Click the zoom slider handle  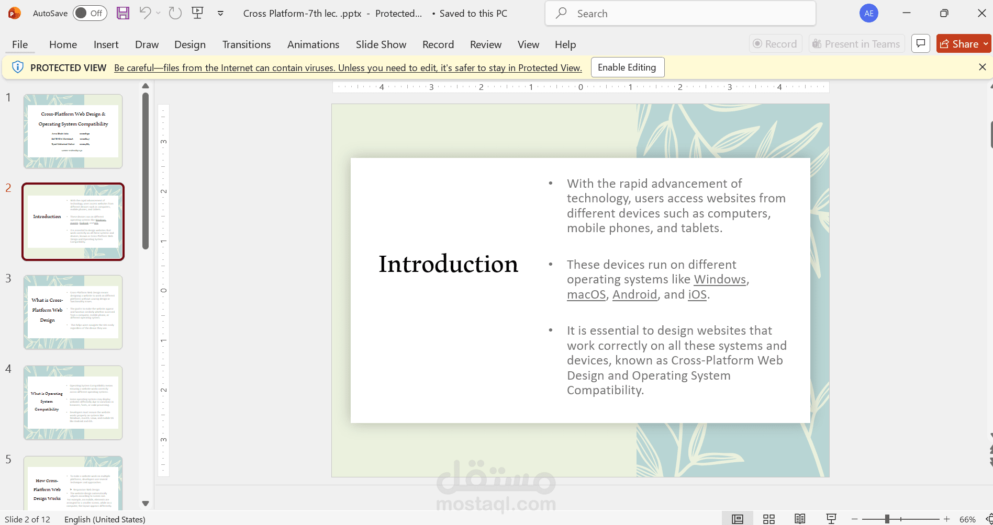887,519
